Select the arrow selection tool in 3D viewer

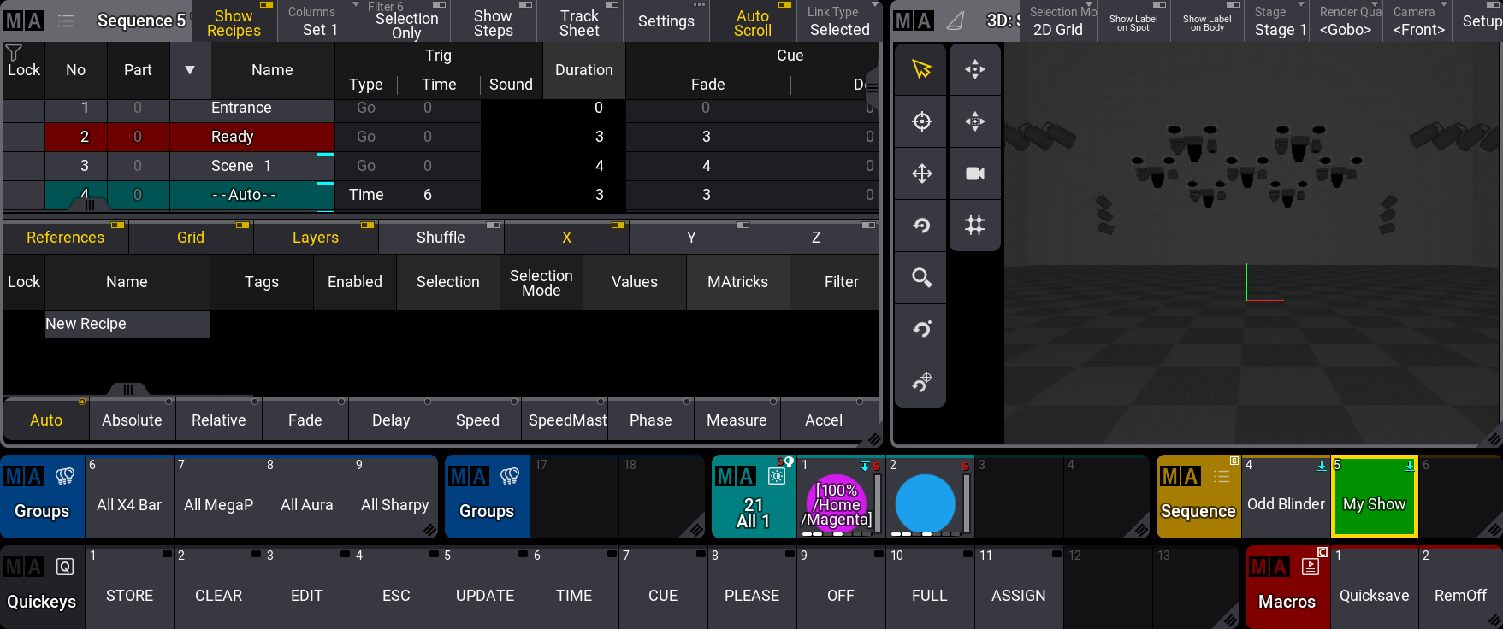pos(921,69)
